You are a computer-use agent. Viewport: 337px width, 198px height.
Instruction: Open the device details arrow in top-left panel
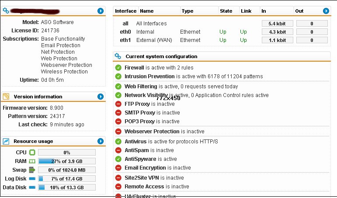101,11
